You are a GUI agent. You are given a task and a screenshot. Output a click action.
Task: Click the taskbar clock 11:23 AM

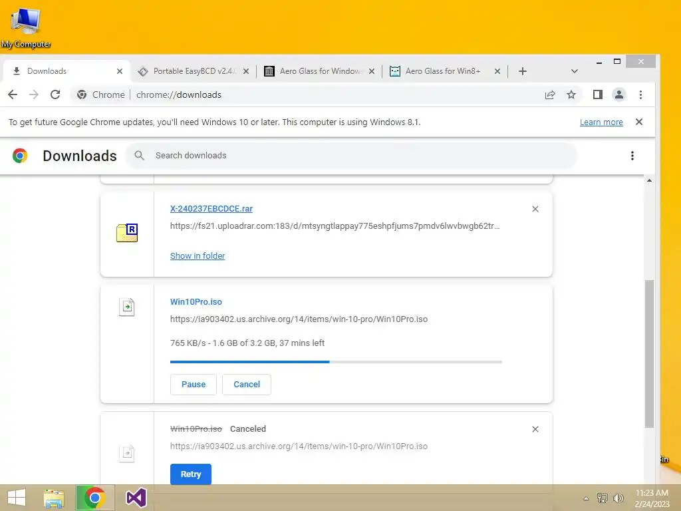(652, 498)
